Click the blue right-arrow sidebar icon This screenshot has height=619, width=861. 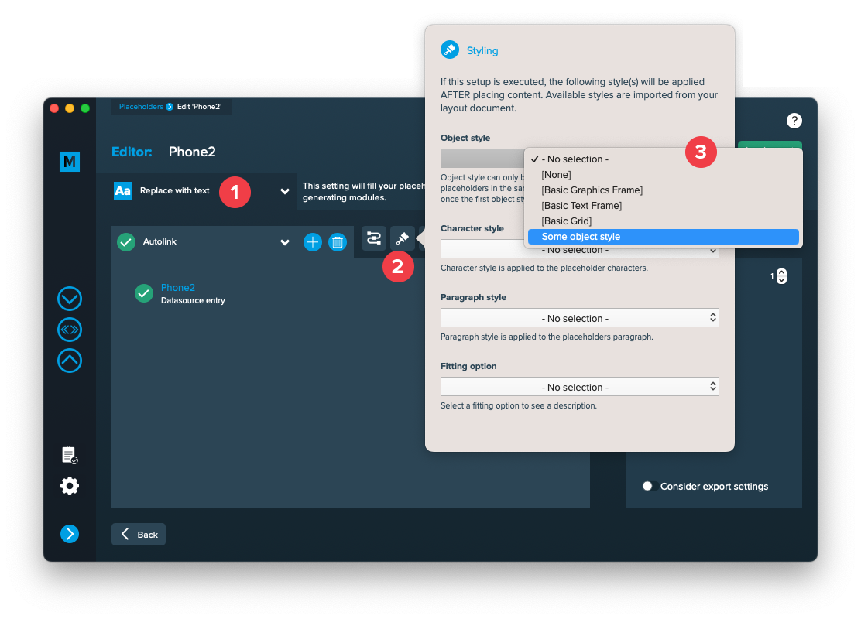click(x=70, y=533)
